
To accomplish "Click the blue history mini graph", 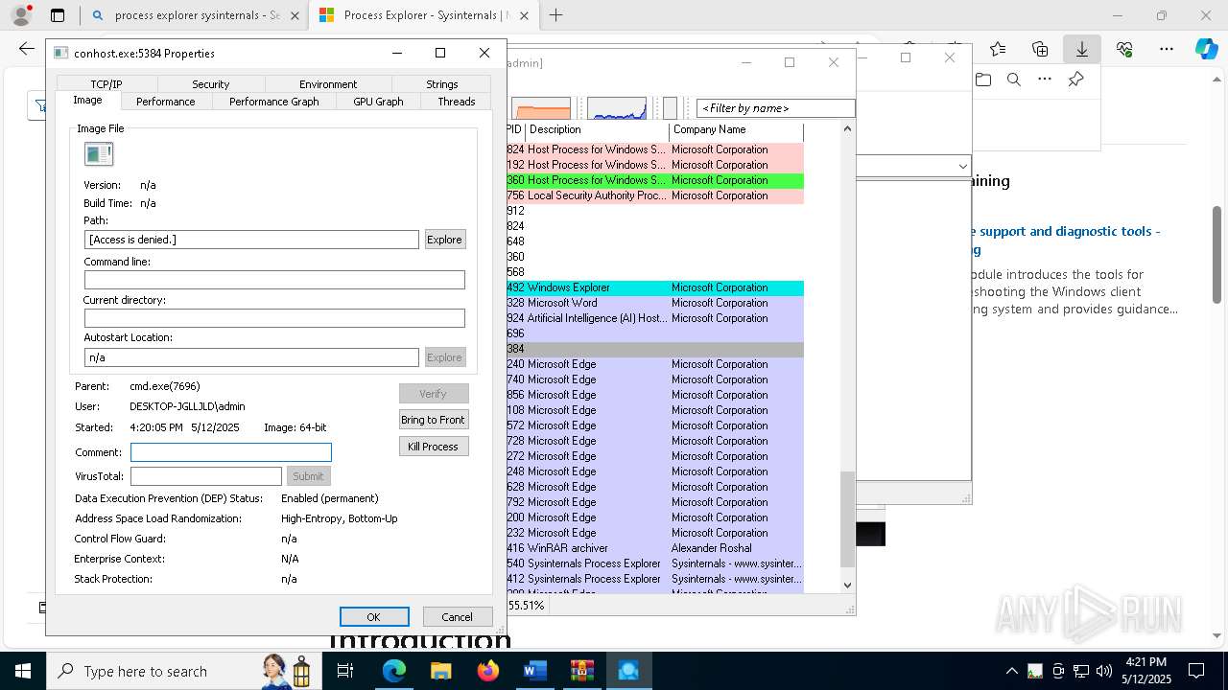I will click(617, 108).
